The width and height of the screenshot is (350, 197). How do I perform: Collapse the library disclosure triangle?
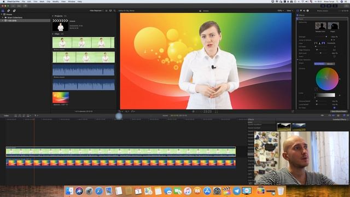pos(2,14)
